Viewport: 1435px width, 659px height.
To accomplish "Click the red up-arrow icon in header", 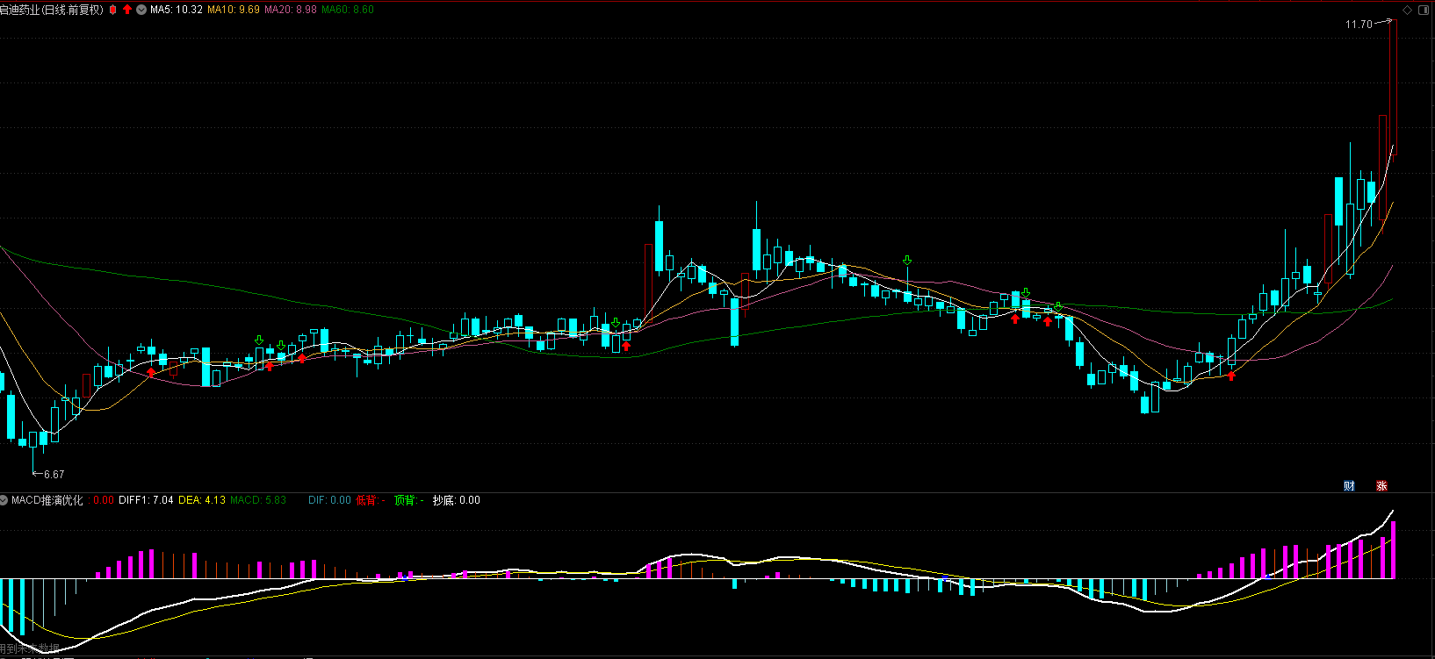I will 127,10.
